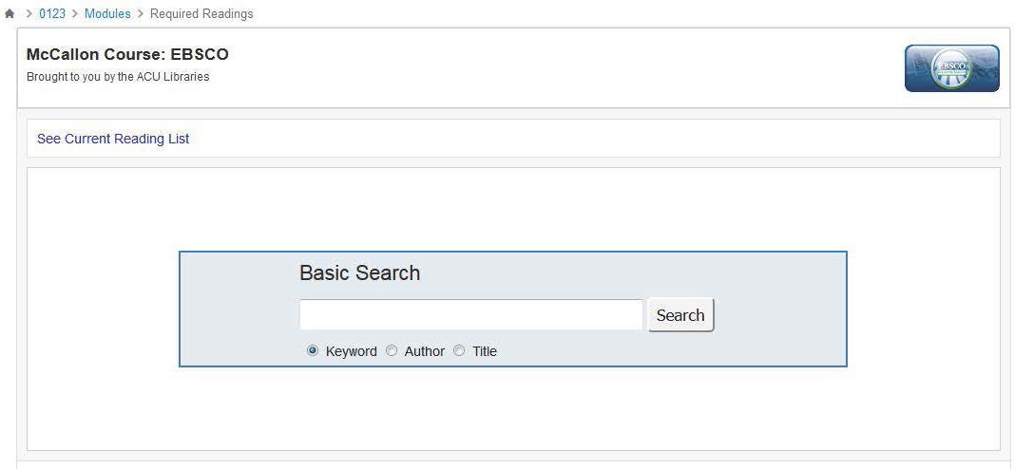Image resolution: width=1015 pixels, height=469 pixels.
Task: Click the chevron before Required Readings
Action: click(x=141, y=13)
